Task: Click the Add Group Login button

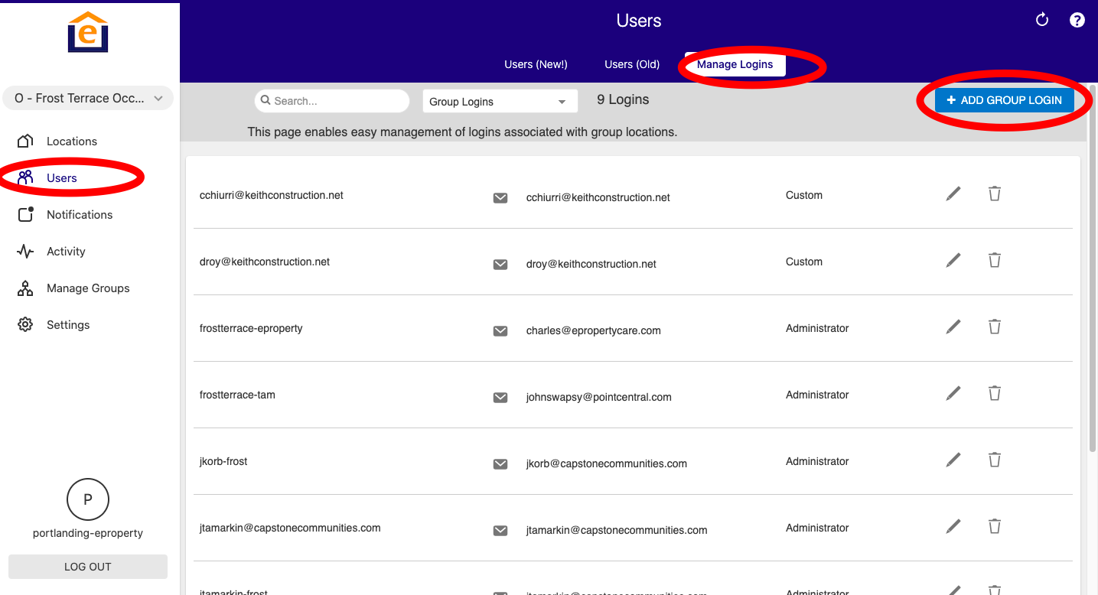Action: (x=1004, y=100)
